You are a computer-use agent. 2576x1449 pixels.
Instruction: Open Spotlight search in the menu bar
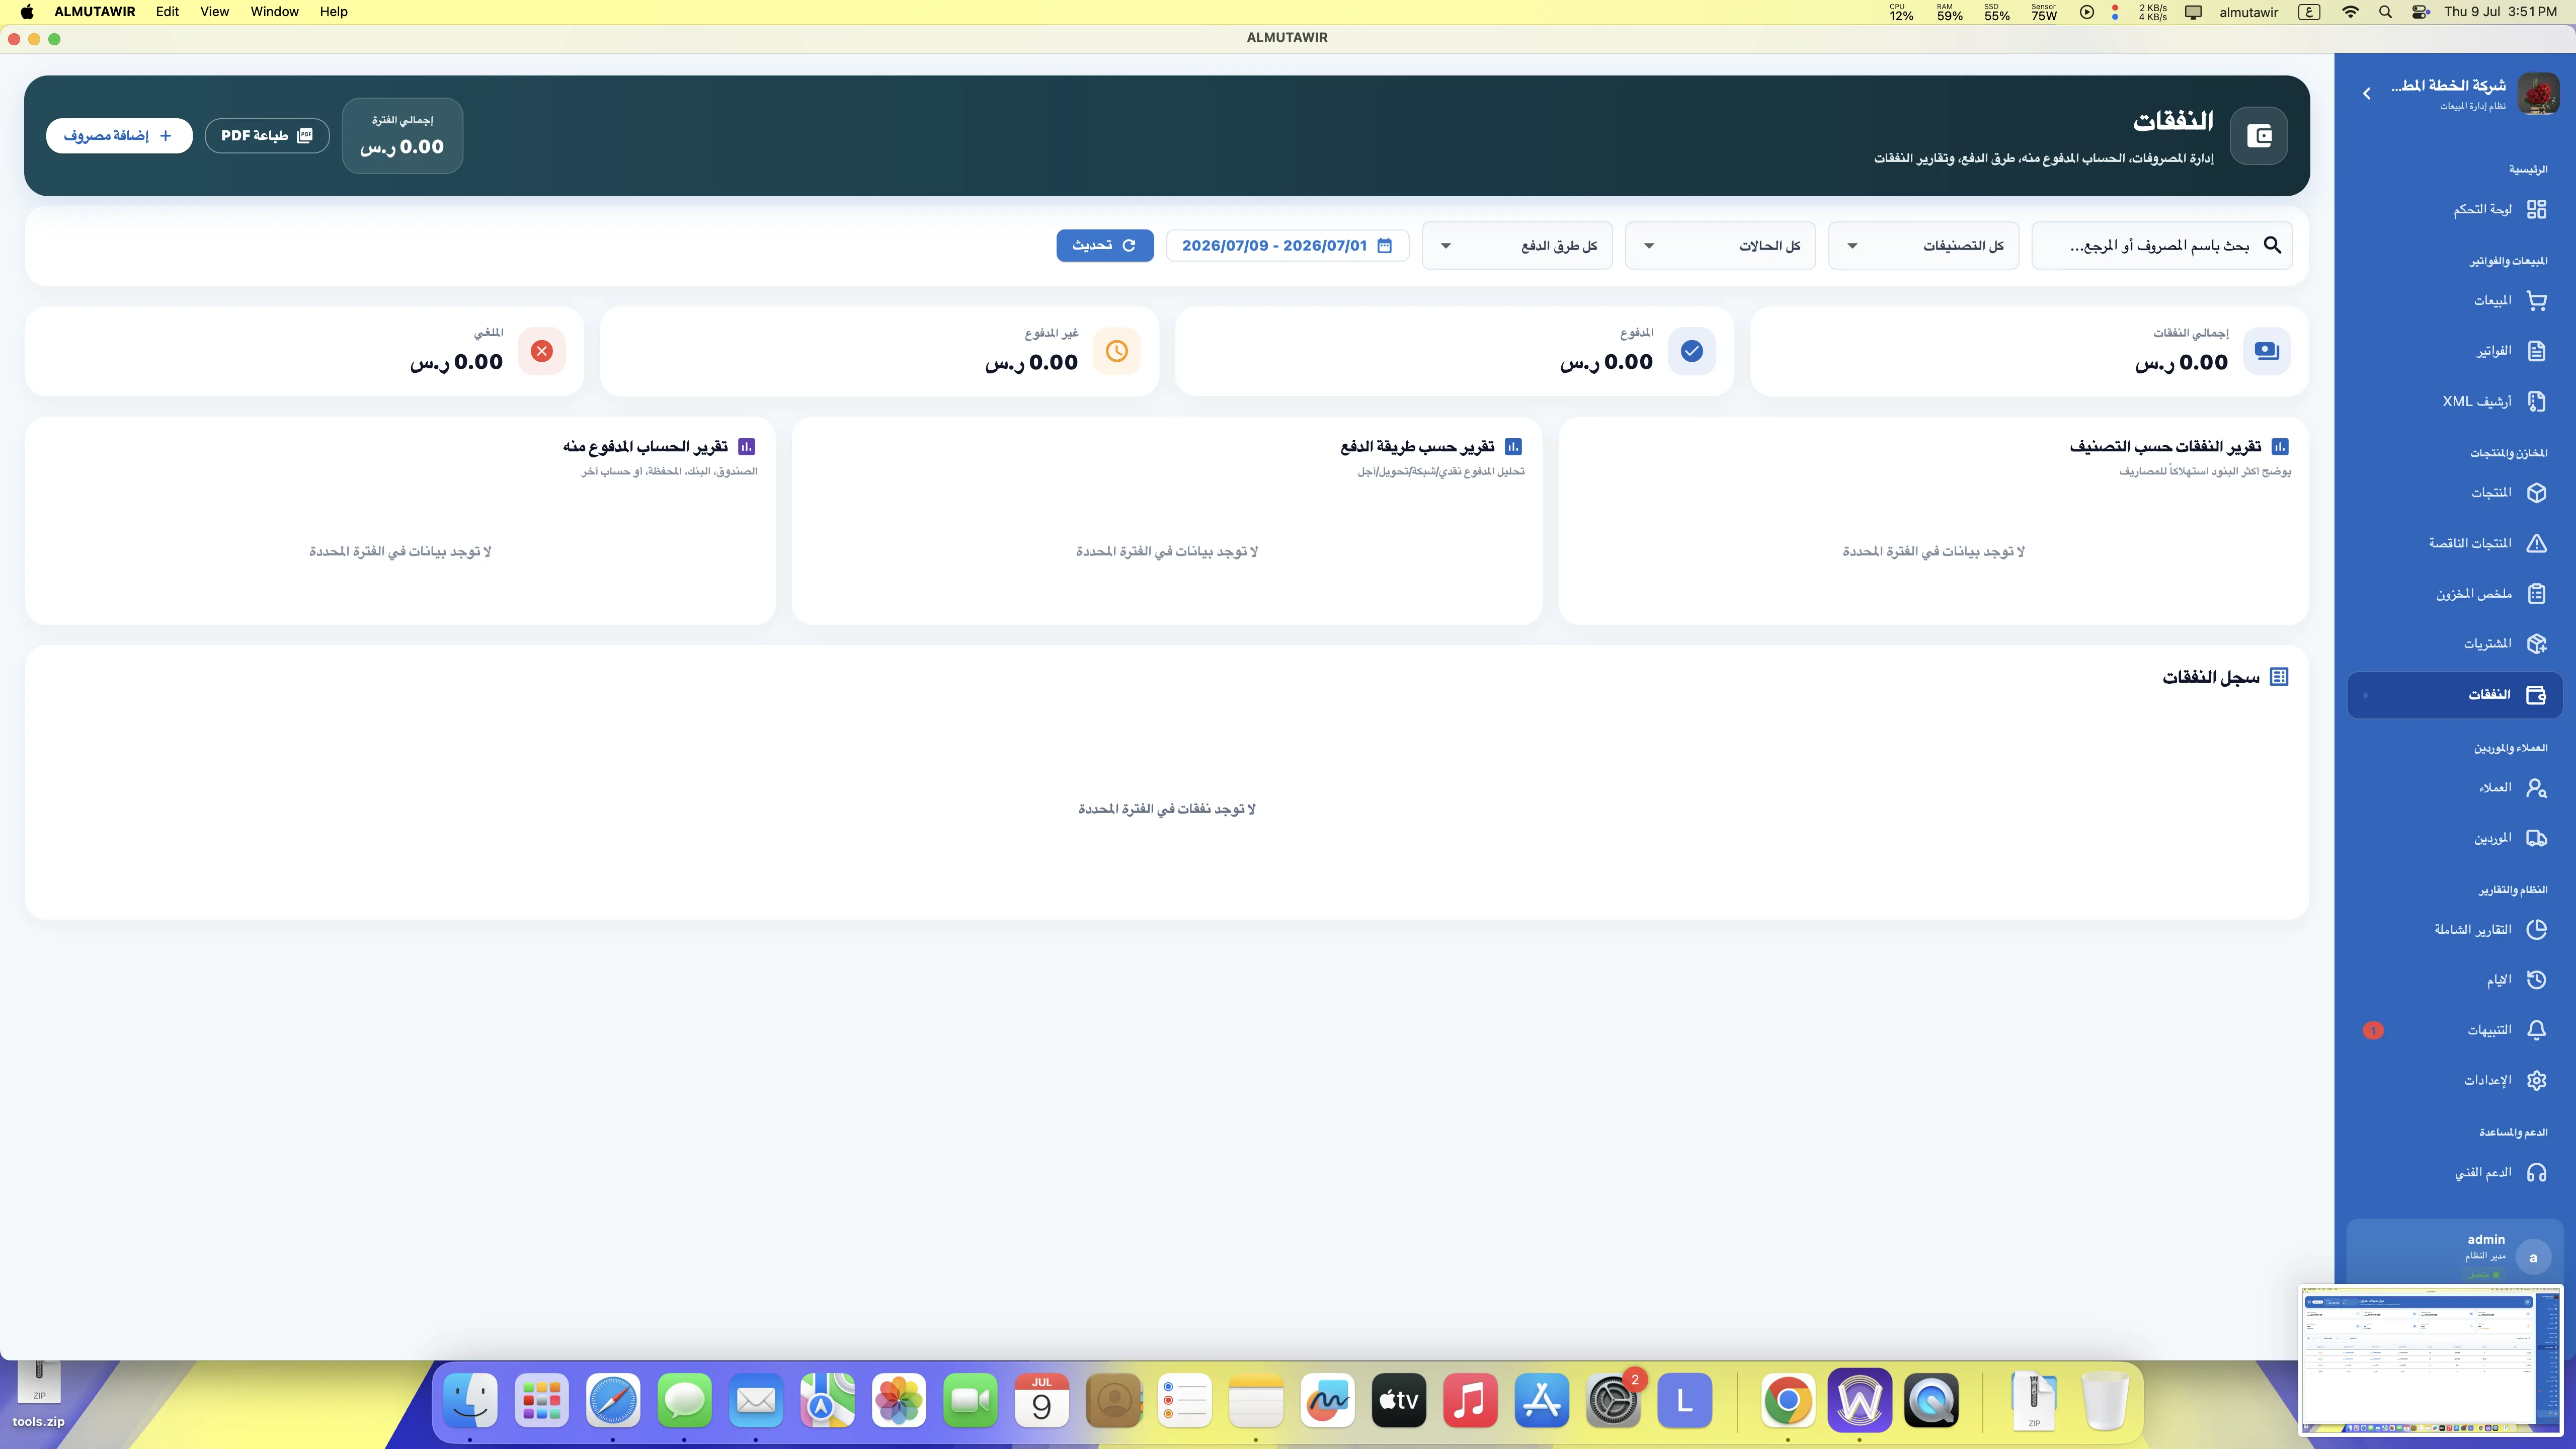coord(2385,12)
